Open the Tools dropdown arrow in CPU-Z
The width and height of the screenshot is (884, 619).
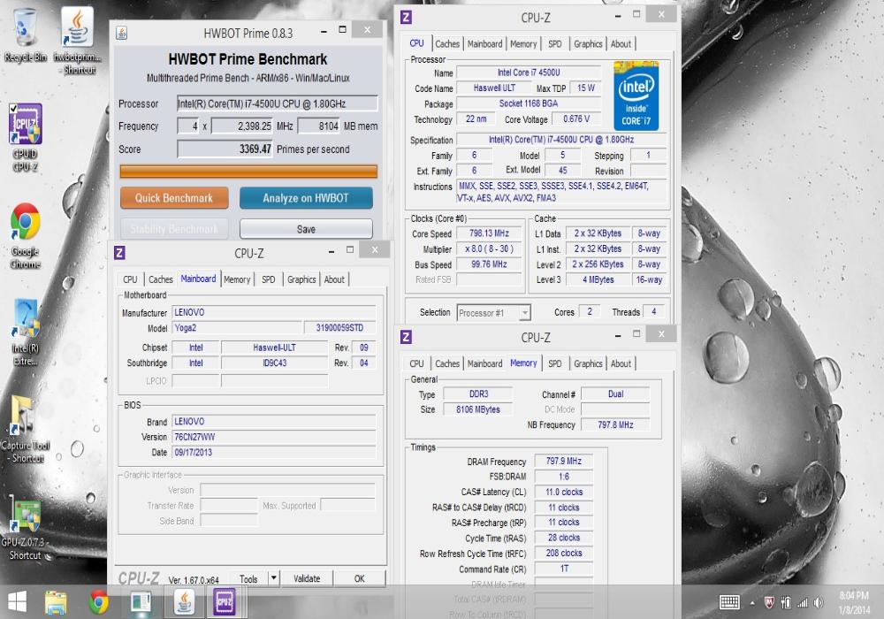tap(273, 578)
